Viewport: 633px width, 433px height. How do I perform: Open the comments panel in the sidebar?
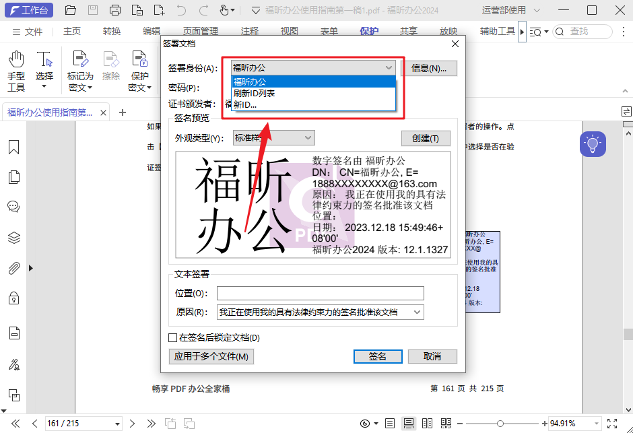[x=14, y=206]
